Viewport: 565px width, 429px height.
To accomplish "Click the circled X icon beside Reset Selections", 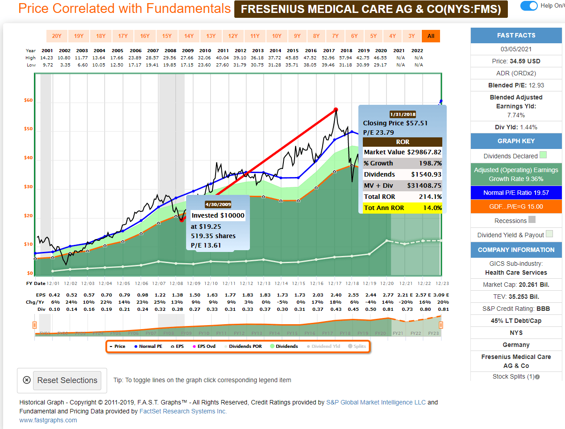I will [x=27, y=380].
